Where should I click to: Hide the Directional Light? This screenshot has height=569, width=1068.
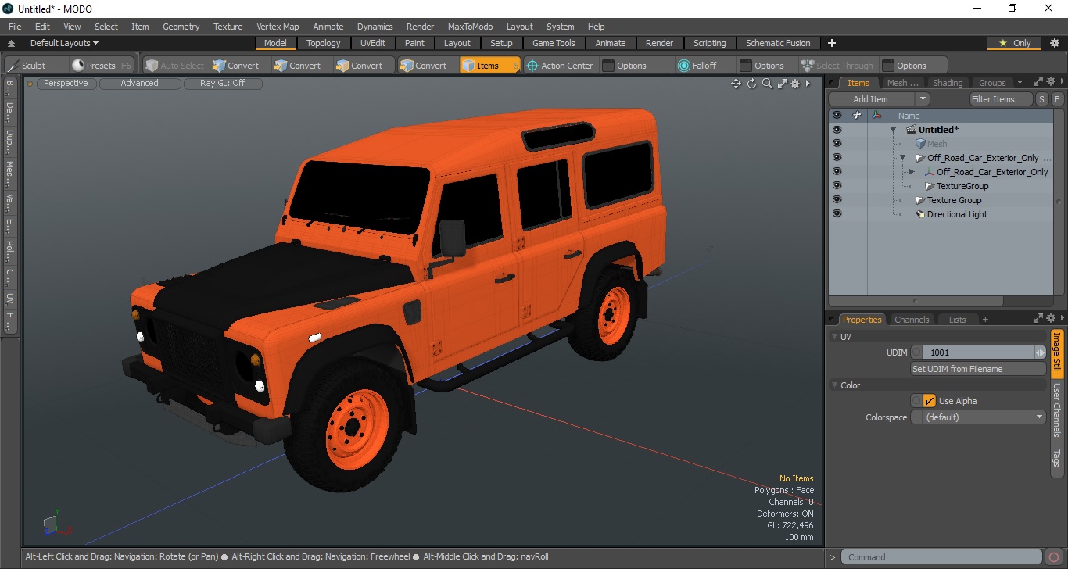[x=837, y=214]
